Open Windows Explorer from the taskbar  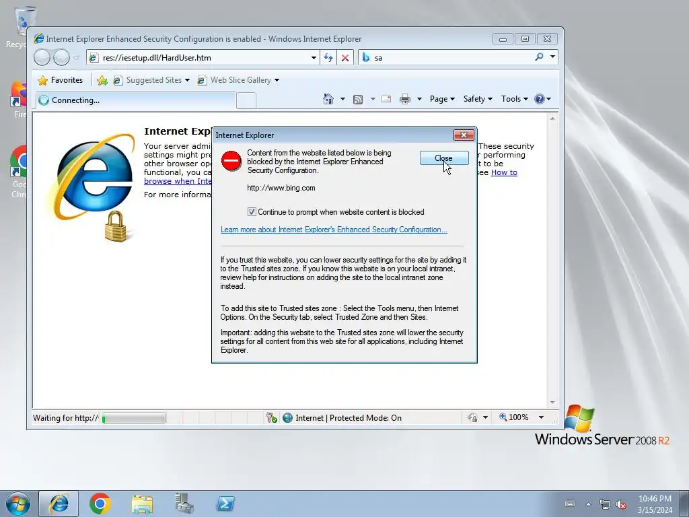[x=142, y=504]
